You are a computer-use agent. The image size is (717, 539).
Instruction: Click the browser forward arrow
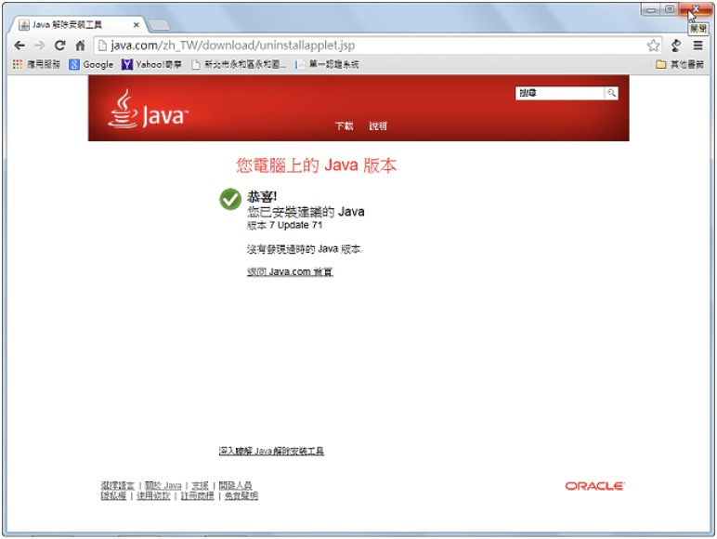pos(40,46)
